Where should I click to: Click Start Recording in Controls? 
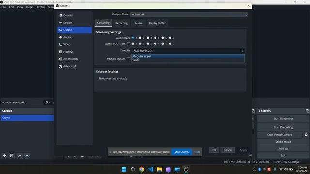283,127
